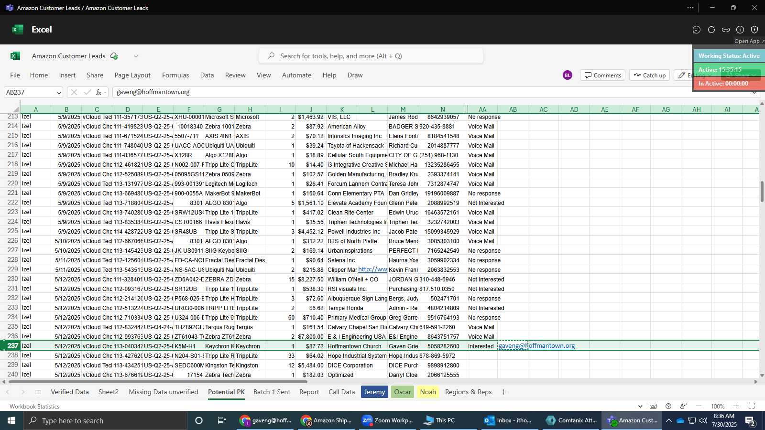Click the BL user avatar
765x430 pixels.
(568, 75)
